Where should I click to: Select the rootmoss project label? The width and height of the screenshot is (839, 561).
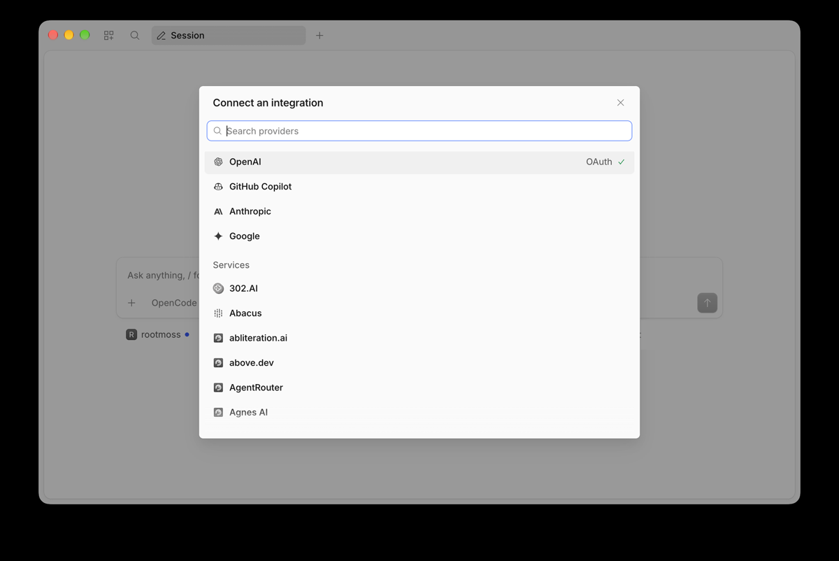(161, 334)
